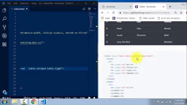Open the editor More Actions ellipsis
Screen dimensions: 187x105
(95, 9)
